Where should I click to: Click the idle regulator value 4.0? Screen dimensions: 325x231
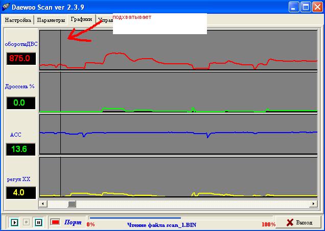click(x=21, y=193)
